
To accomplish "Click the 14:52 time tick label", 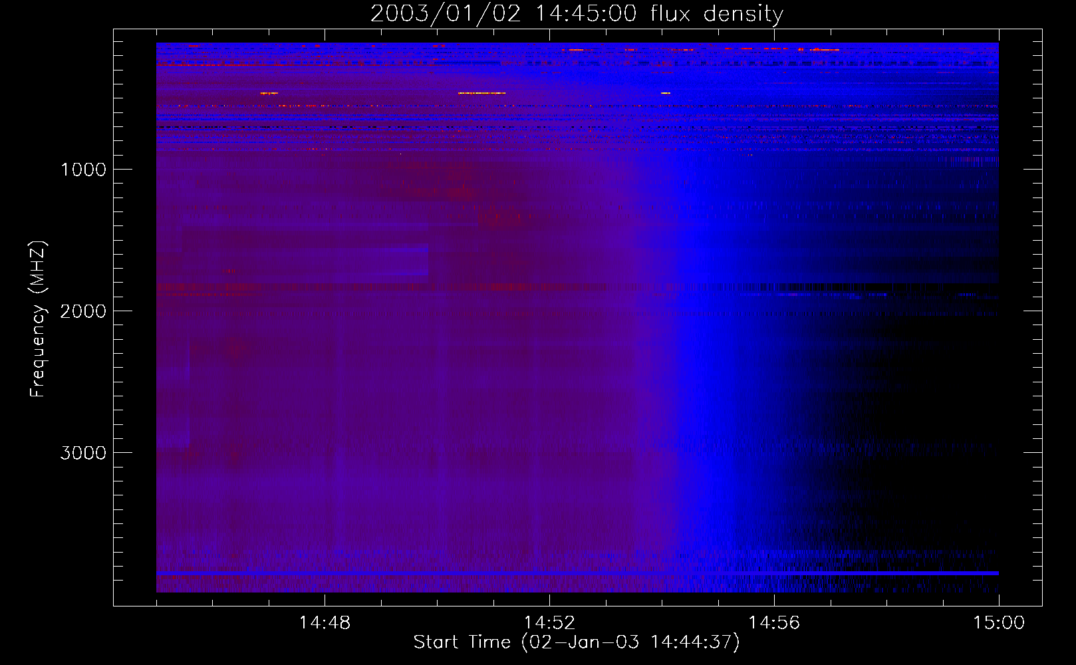I will click(x=549, y=622).
